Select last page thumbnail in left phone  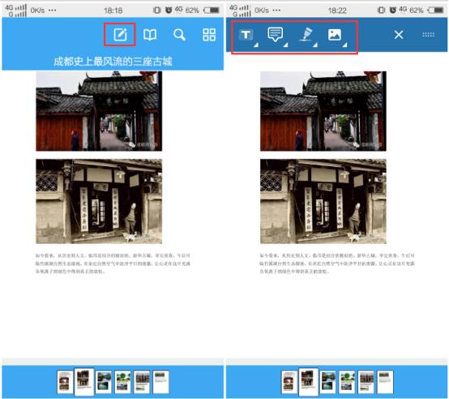(161, 382)
